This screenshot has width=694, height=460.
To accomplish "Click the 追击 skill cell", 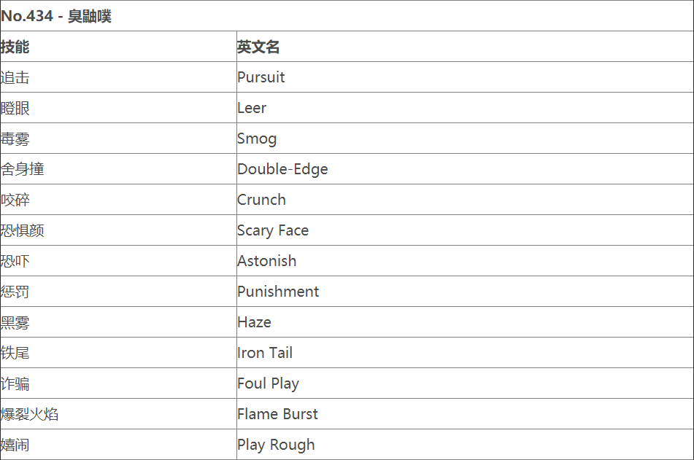I will (x=15, y=77).
